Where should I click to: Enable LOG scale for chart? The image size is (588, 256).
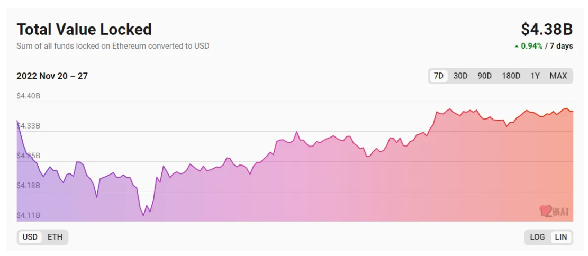coord(537,237)
